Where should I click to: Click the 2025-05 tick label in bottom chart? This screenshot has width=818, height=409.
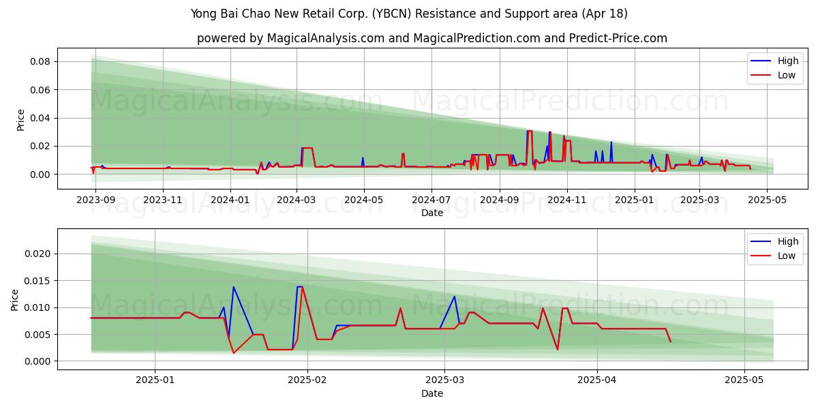(x=744, y=380)
